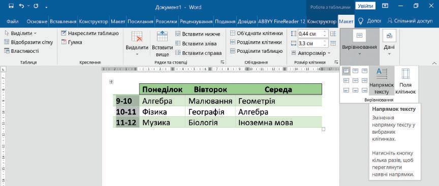Click the row height field showing 0,44 см

click(310, 34)
